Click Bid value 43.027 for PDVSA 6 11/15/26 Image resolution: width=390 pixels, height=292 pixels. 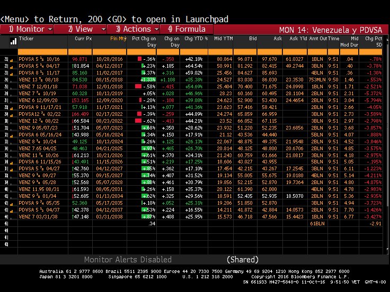point(245,162)
